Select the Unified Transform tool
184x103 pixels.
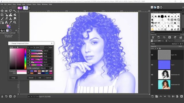pos(6,15)
